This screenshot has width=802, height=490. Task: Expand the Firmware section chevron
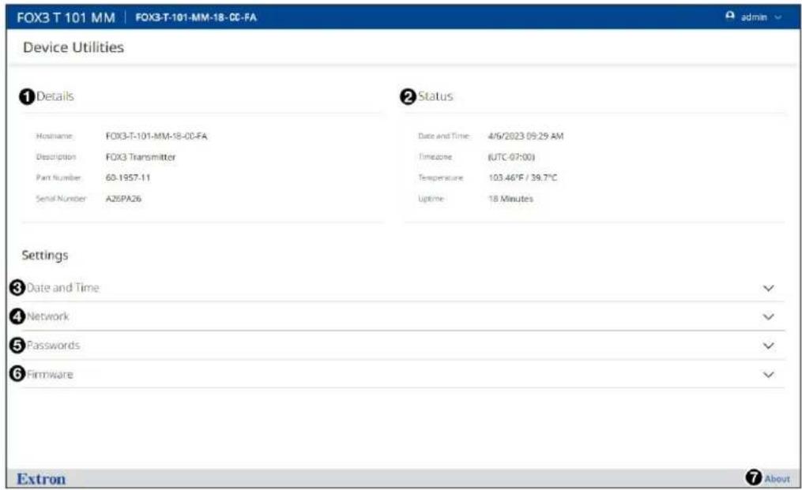pyautogui.click(x=768, y=375)
